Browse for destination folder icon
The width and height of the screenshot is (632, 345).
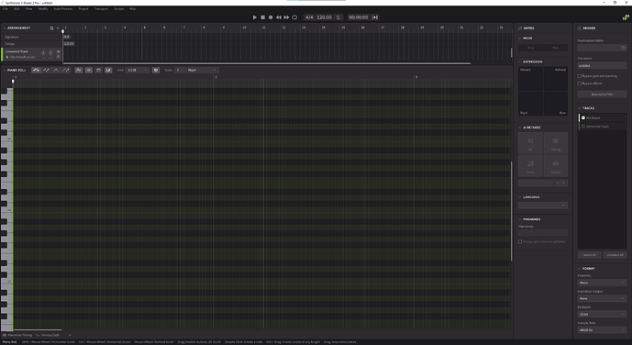pos(624,48)
